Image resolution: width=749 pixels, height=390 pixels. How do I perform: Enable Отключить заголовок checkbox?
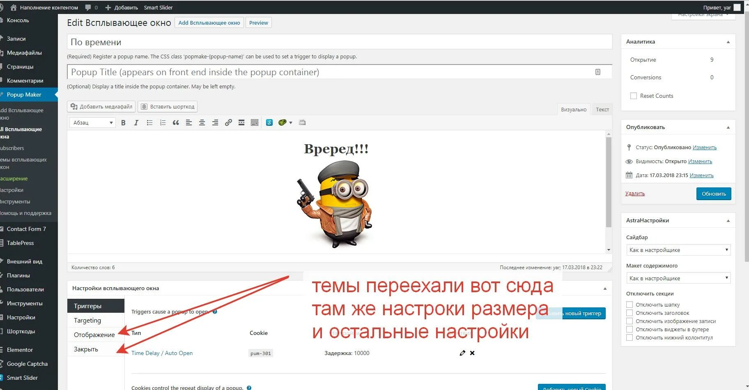tap(630, 313)
